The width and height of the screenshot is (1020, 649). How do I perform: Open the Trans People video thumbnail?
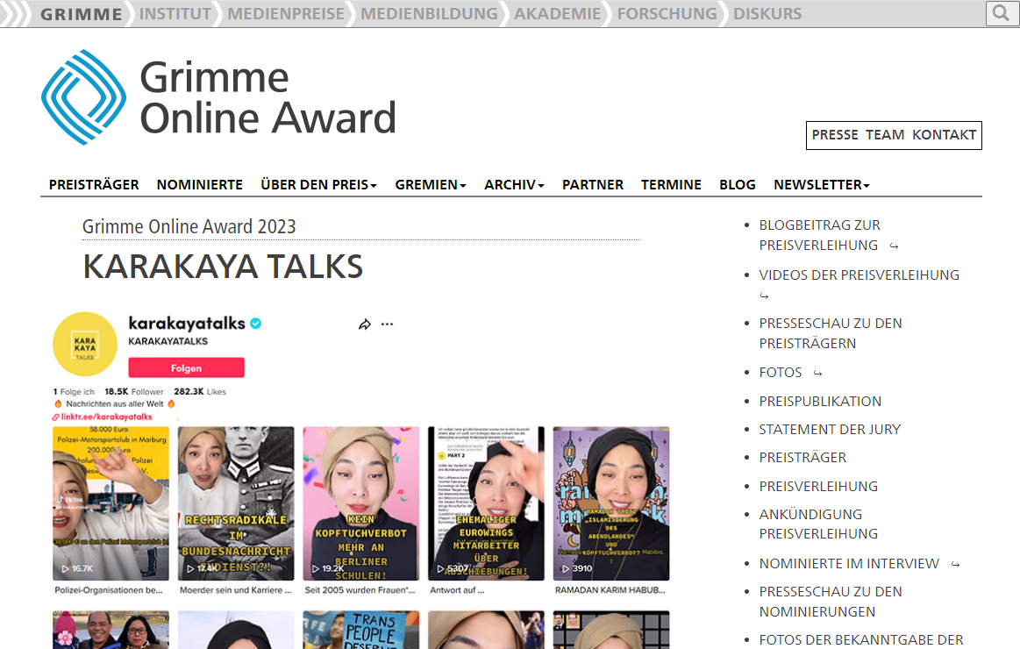[x=361, y=630]
